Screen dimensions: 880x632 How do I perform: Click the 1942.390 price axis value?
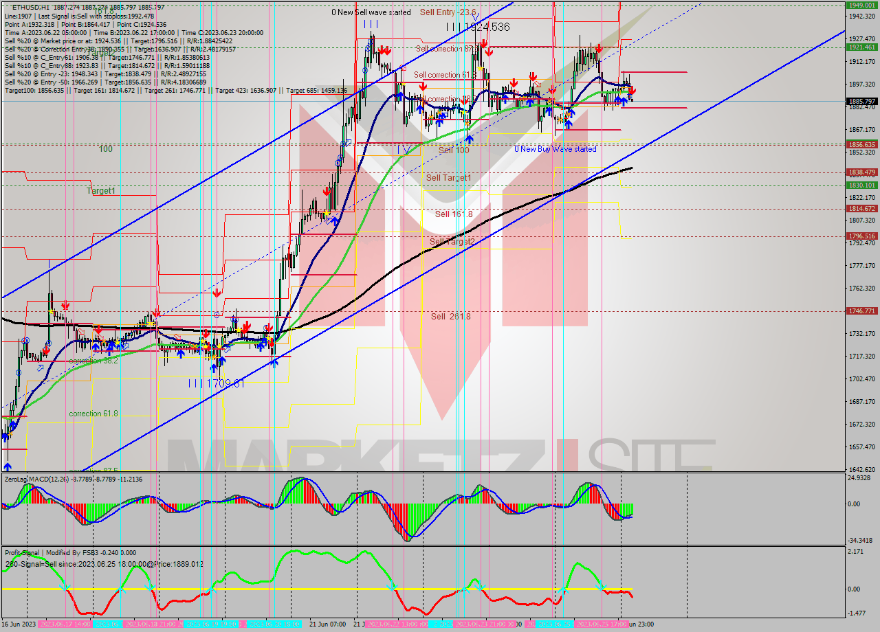(x=861, y=16)
